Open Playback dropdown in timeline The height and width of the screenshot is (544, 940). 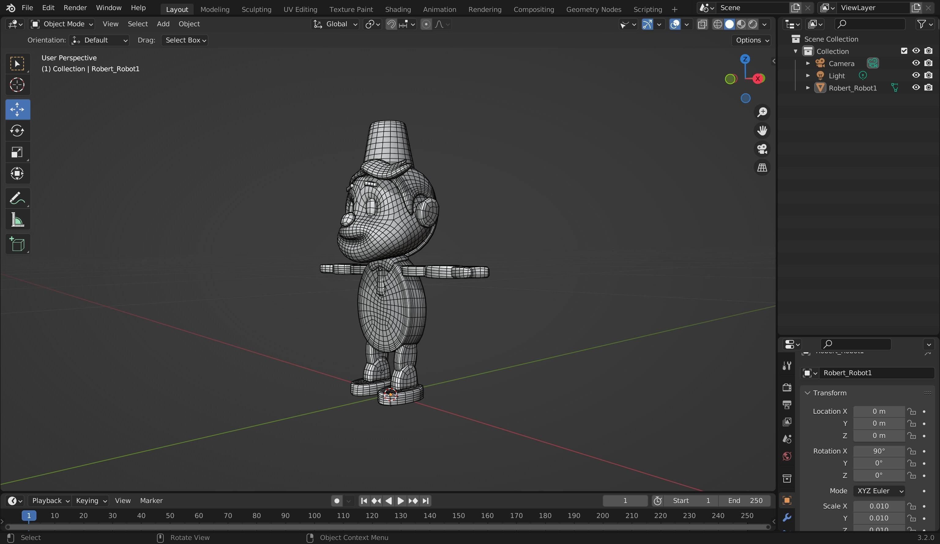pos(50,501)
